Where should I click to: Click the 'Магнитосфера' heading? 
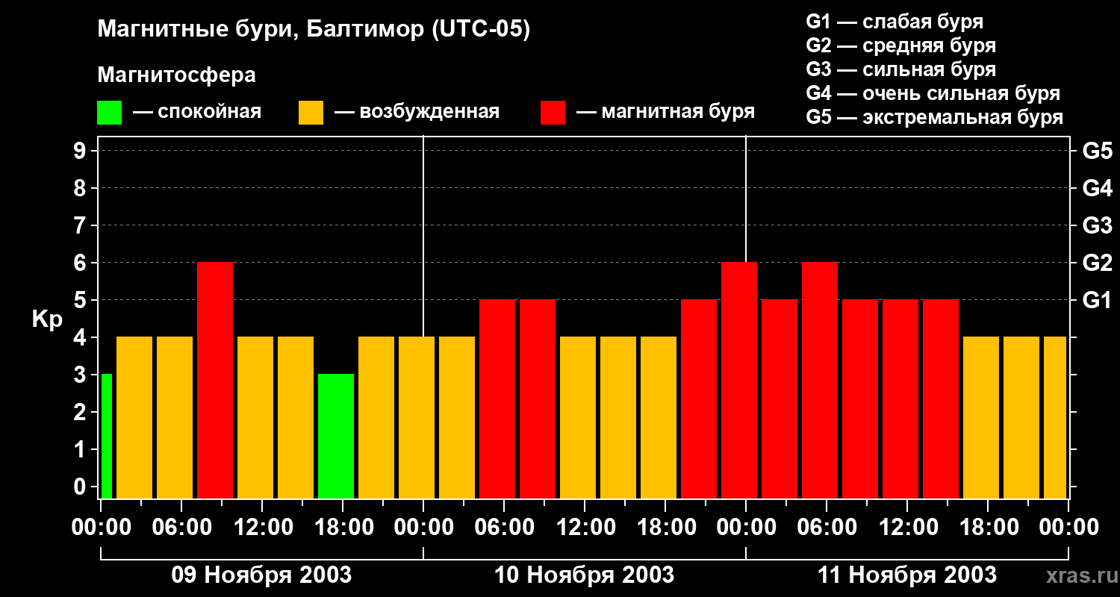click(x=176, y=75)
